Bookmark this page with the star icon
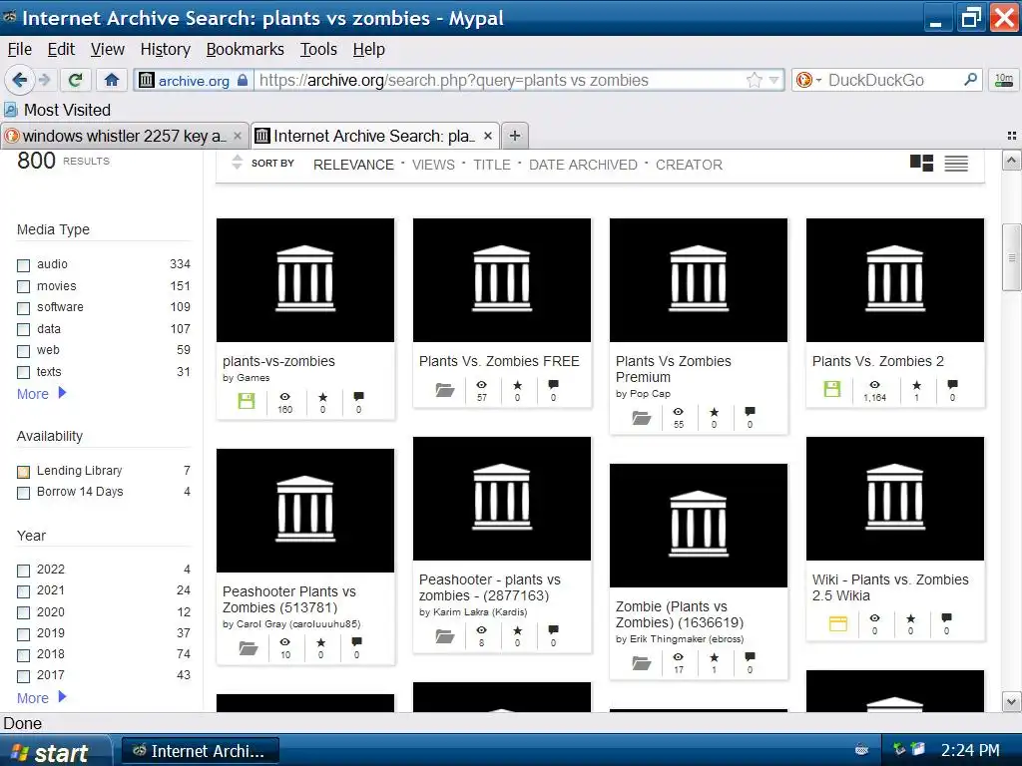 (755, 80)
